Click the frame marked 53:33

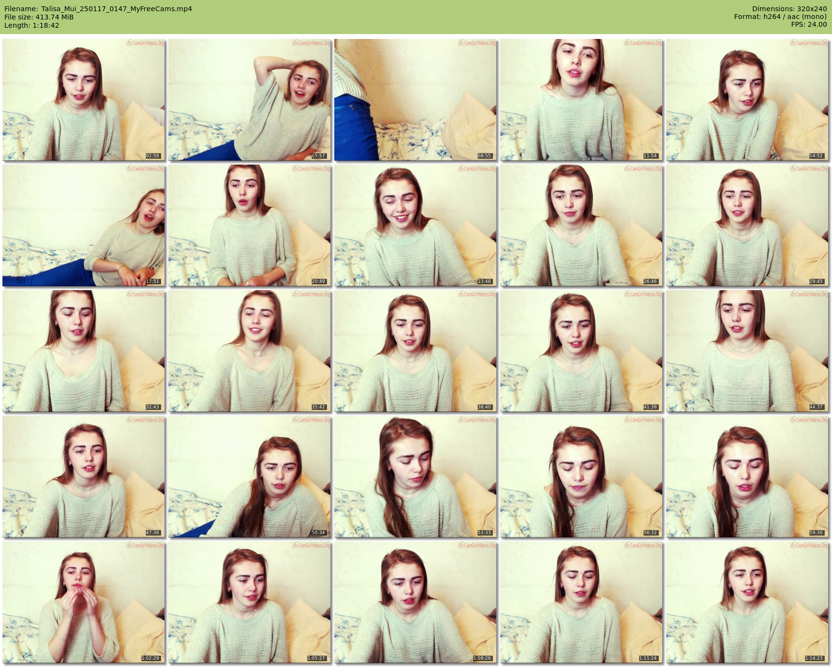coord(416,477)
